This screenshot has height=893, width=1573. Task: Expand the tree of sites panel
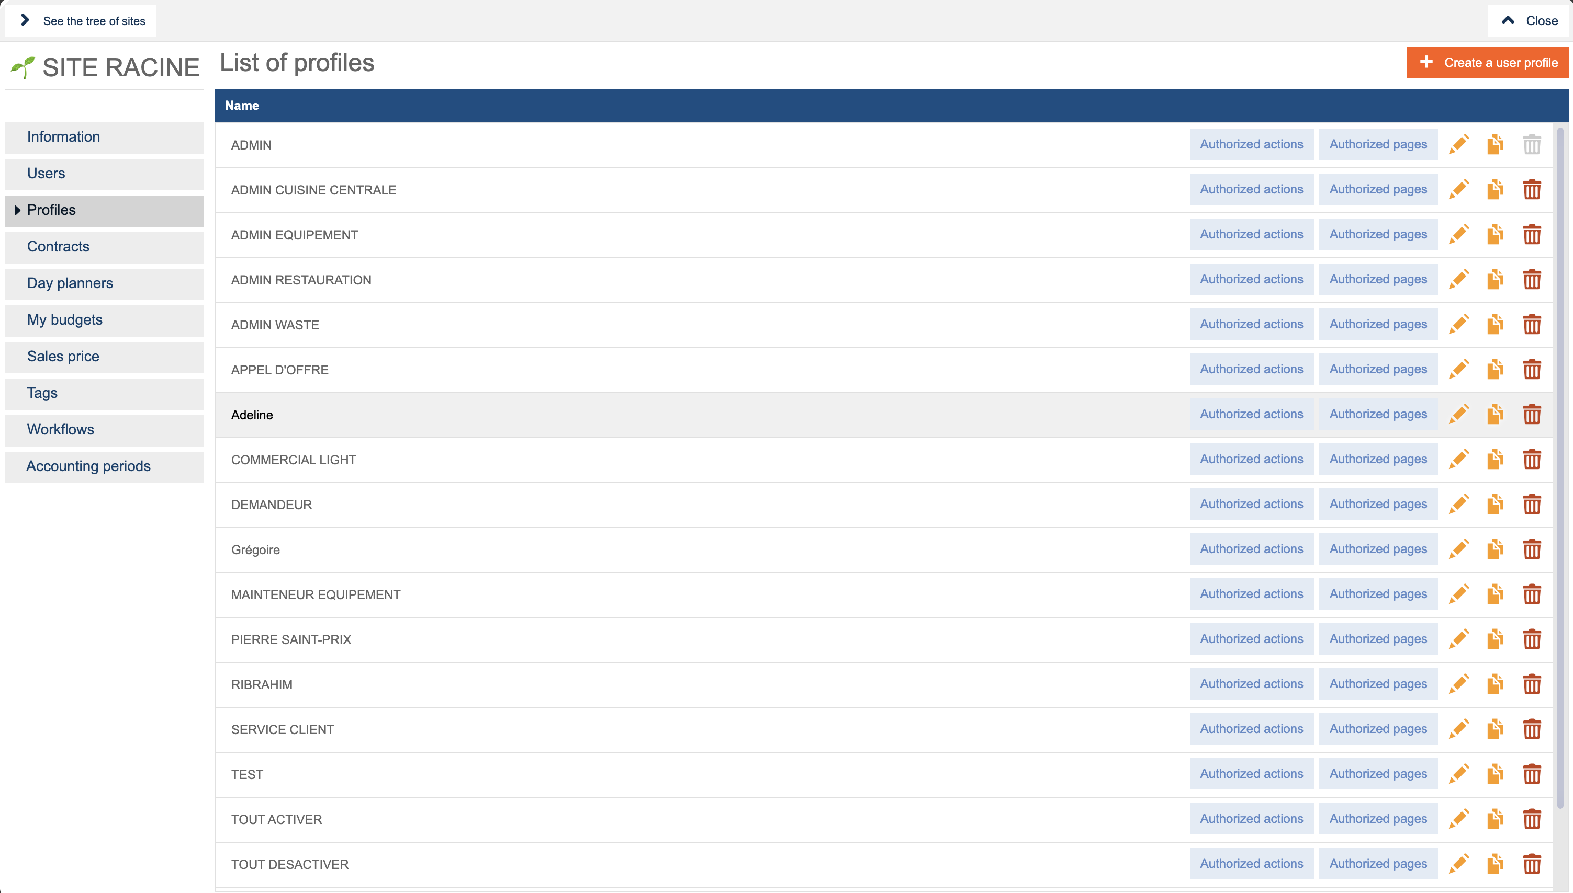coord(81,21)
